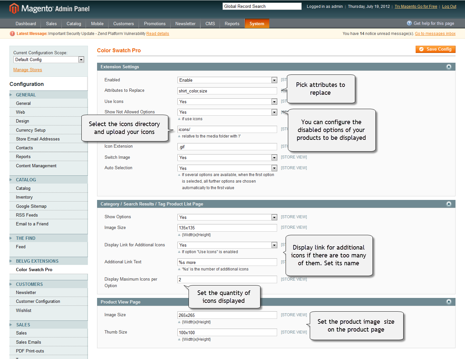Open the Switch Image dropdown
Screen dimensions: 465x359
(227, 157)
